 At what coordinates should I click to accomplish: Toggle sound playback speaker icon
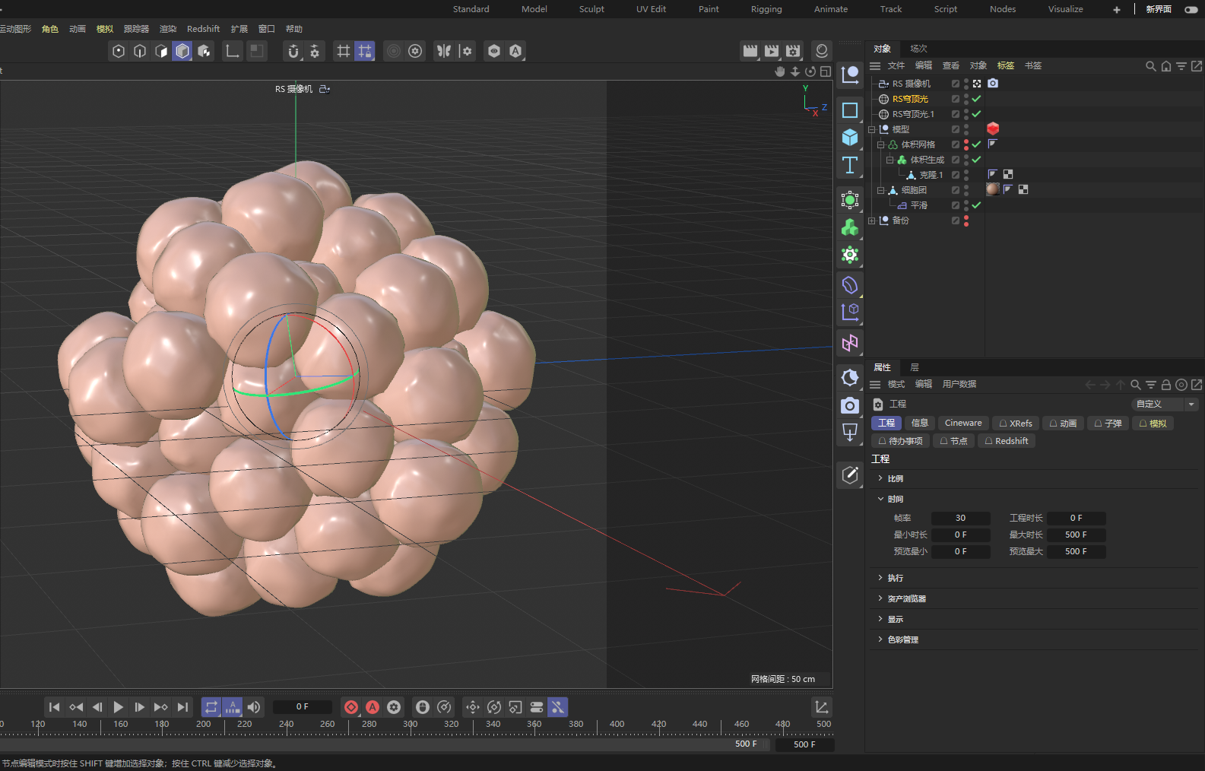254,707
